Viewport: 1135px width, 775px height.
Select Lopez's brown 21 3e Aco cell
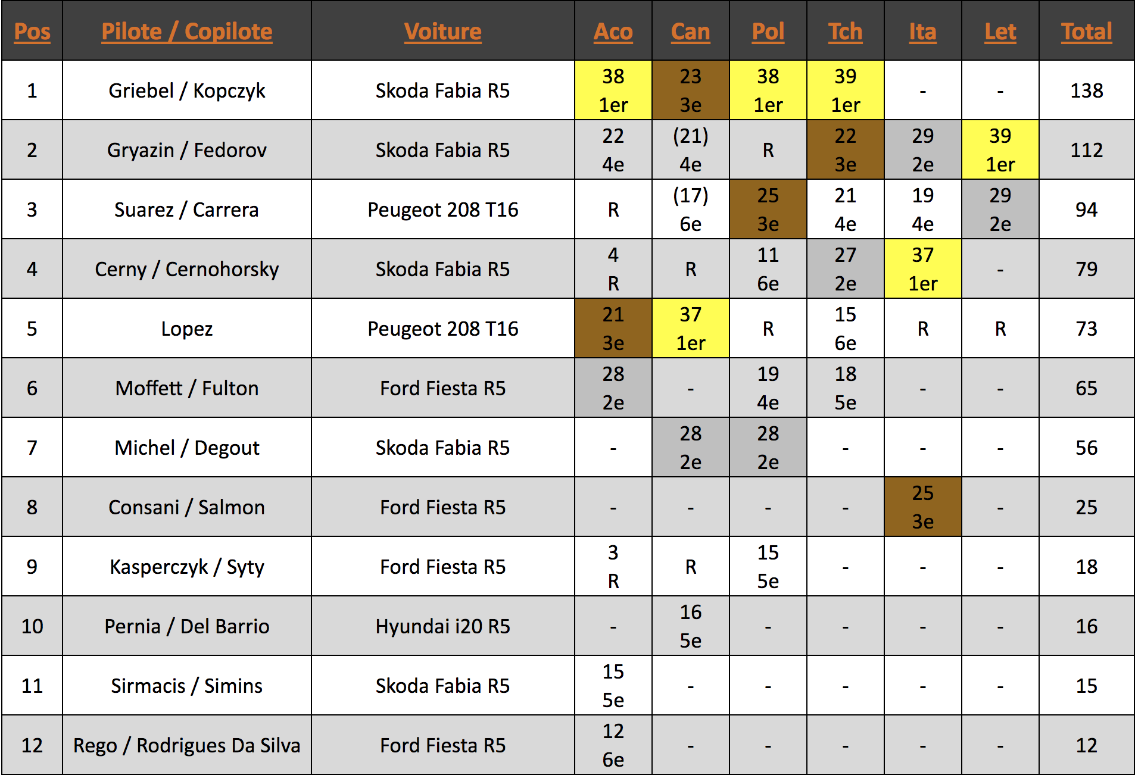pyautogui.click(x=613, y=329)
